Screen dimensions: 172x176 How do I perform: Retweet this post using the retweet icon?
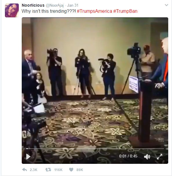[48, 170]
